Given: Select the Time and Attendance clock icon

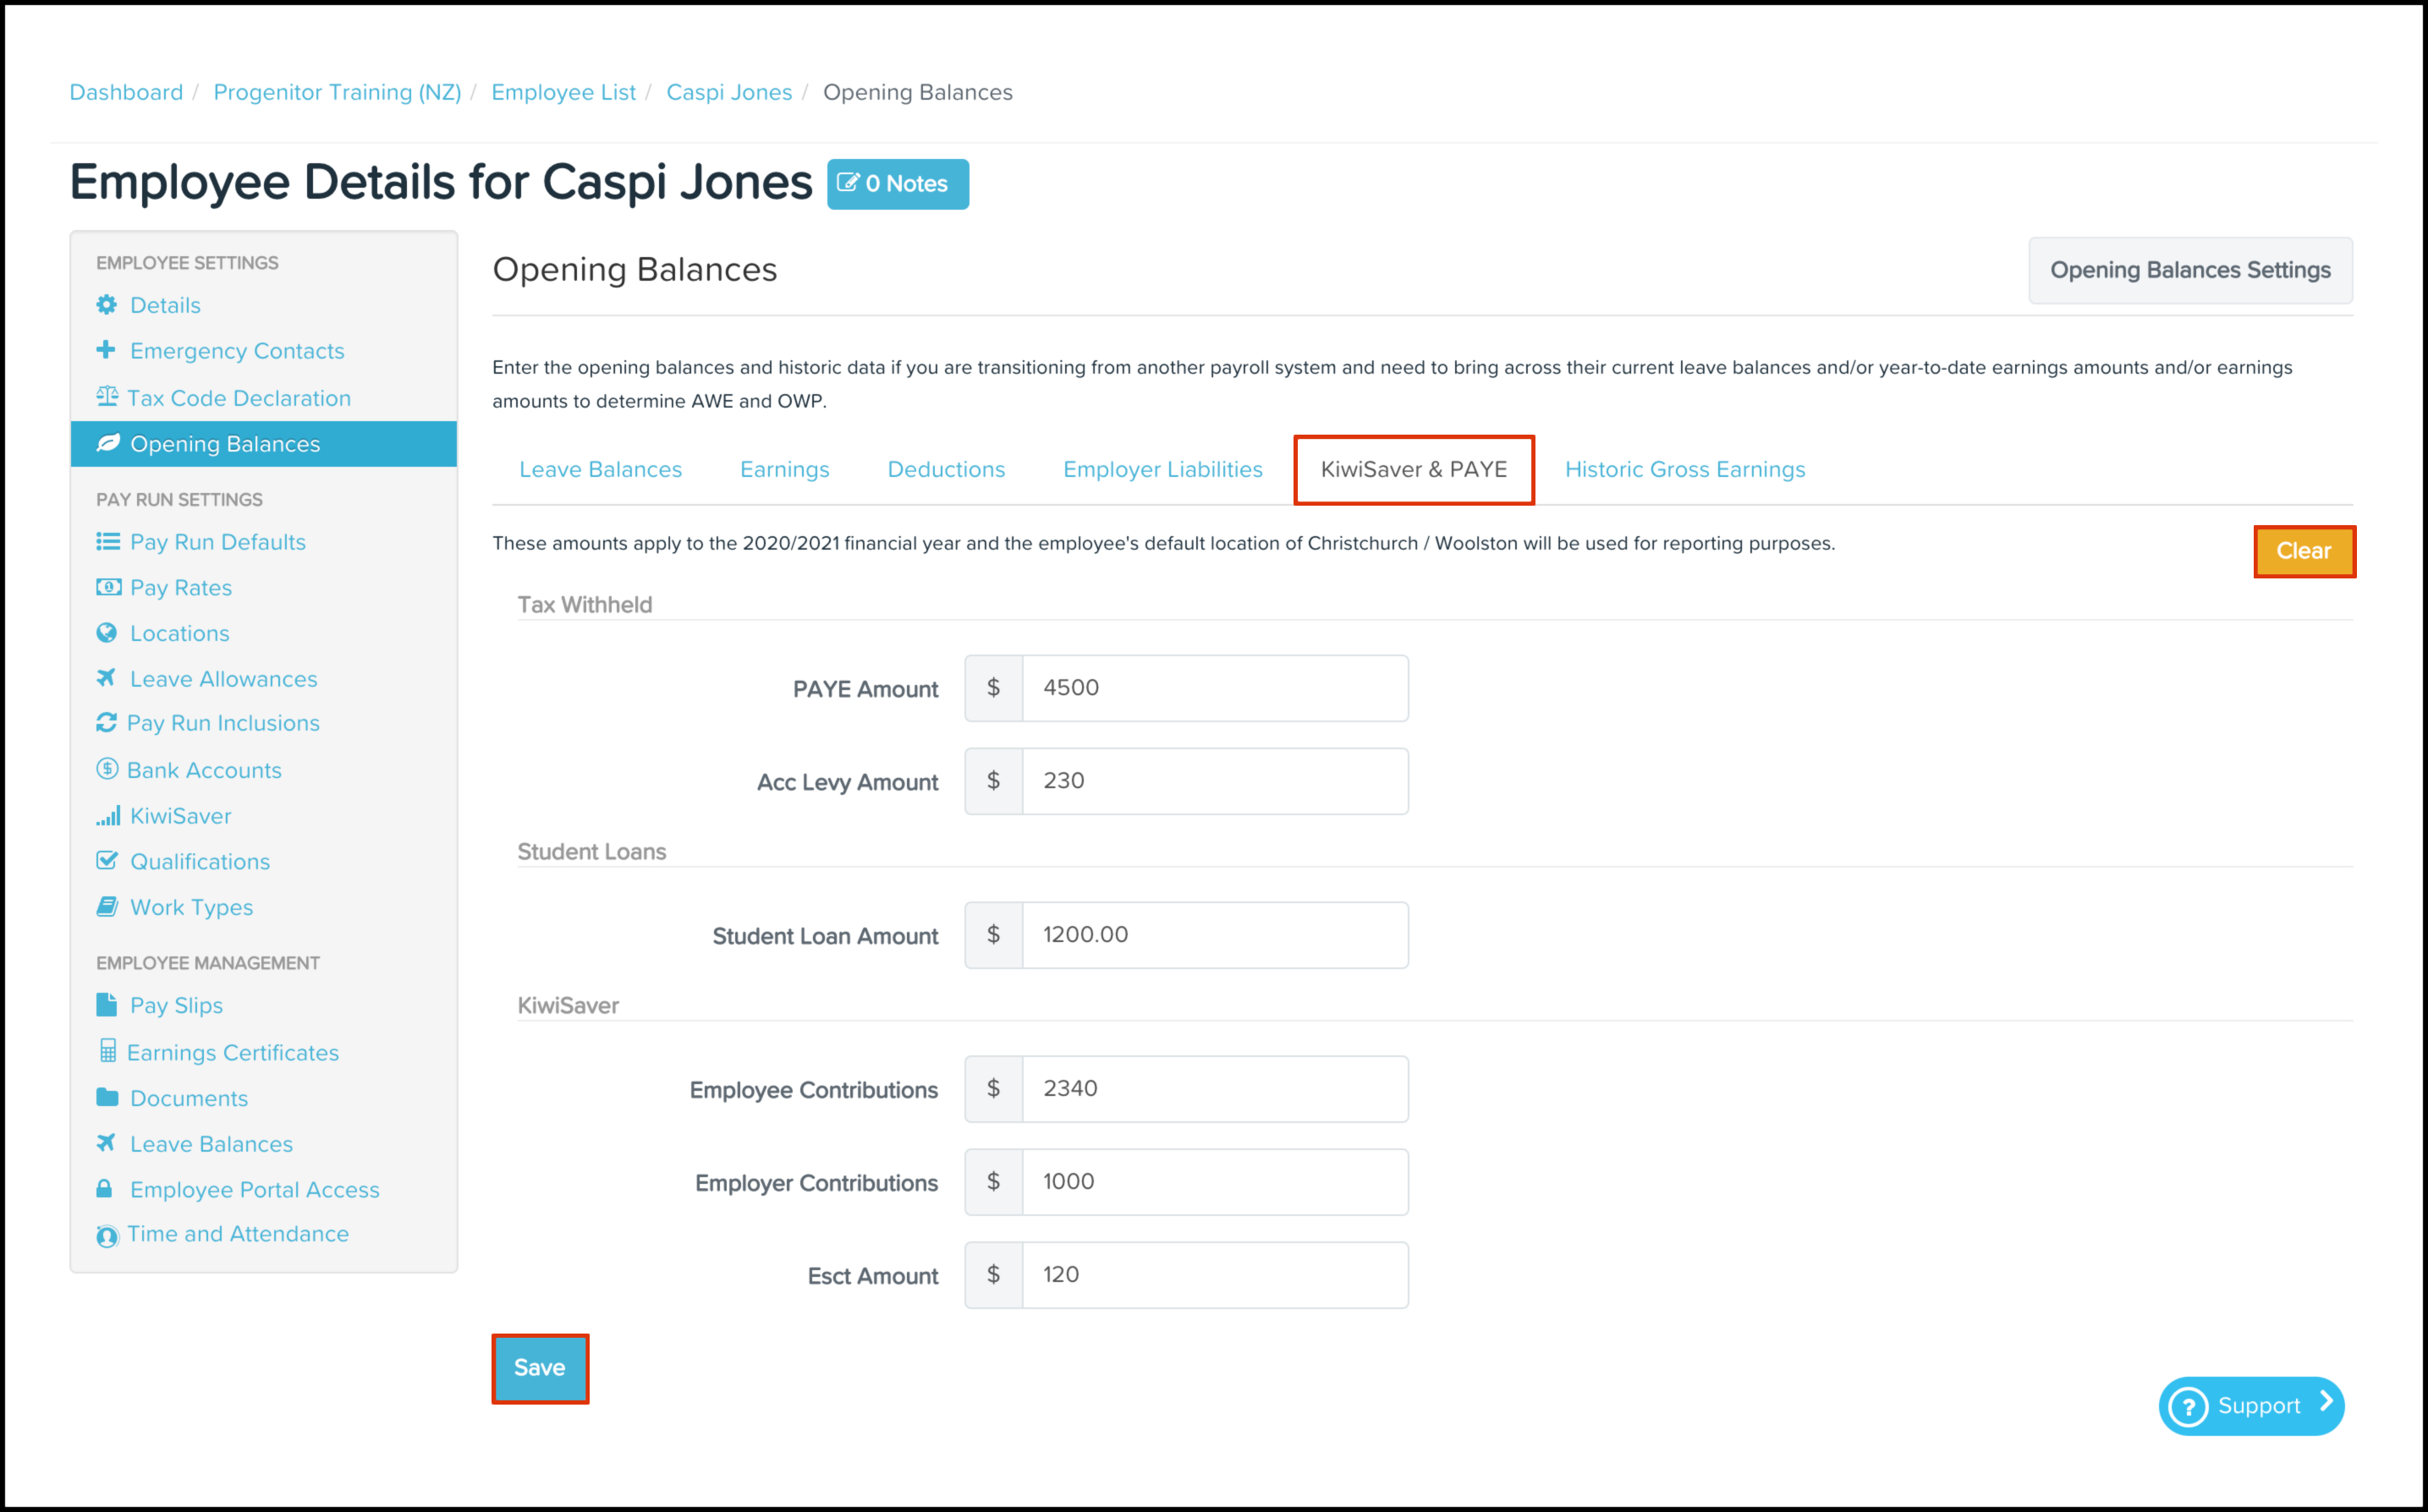Looking at the screenshot, I should (107, 1235).
